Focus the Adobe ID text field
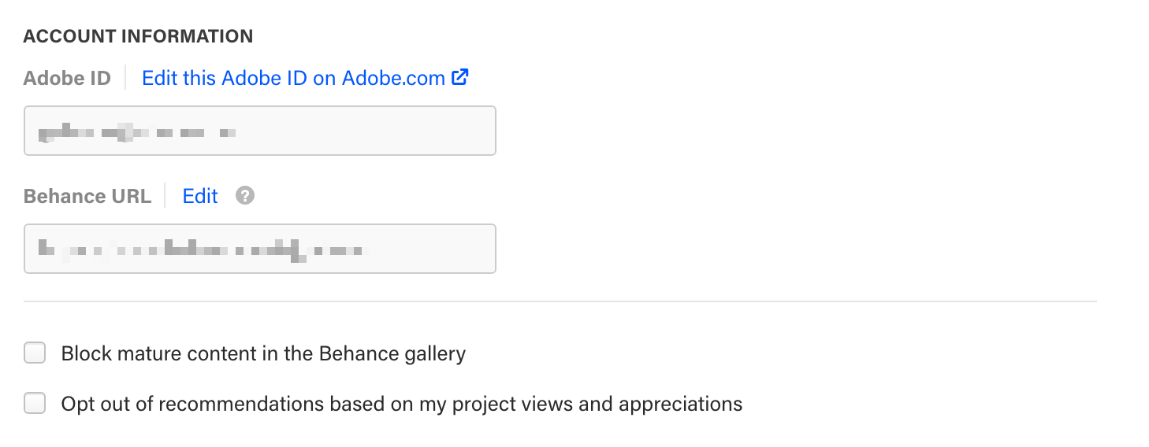 [x=260, y=131]
